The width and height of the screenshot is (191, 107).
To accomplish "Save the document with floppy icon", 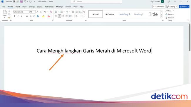I will [21, 1].
